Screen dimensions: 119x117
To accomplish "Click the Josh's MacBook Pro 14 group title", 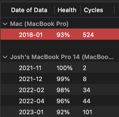I will pos(62,57).
